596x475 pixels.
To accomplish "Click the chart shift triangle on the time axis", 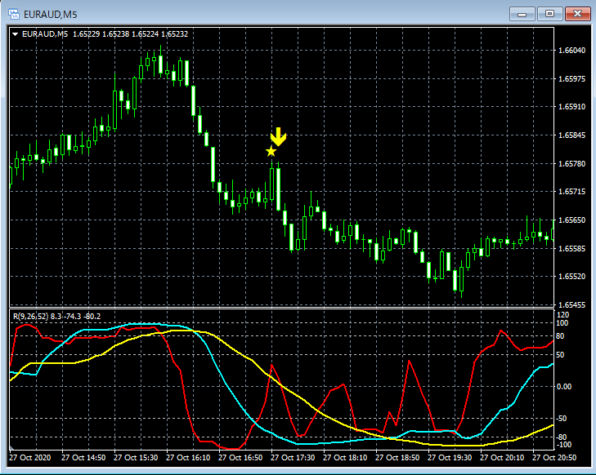I will tap(11, 448).
